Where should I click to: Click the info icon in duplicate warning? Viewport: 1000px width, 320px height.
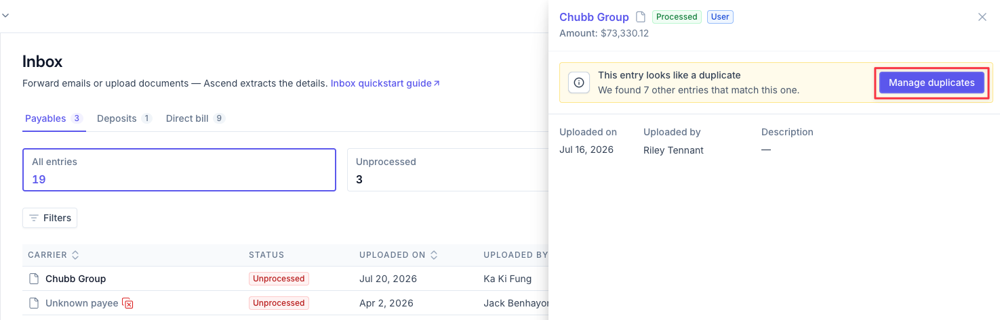578,83
